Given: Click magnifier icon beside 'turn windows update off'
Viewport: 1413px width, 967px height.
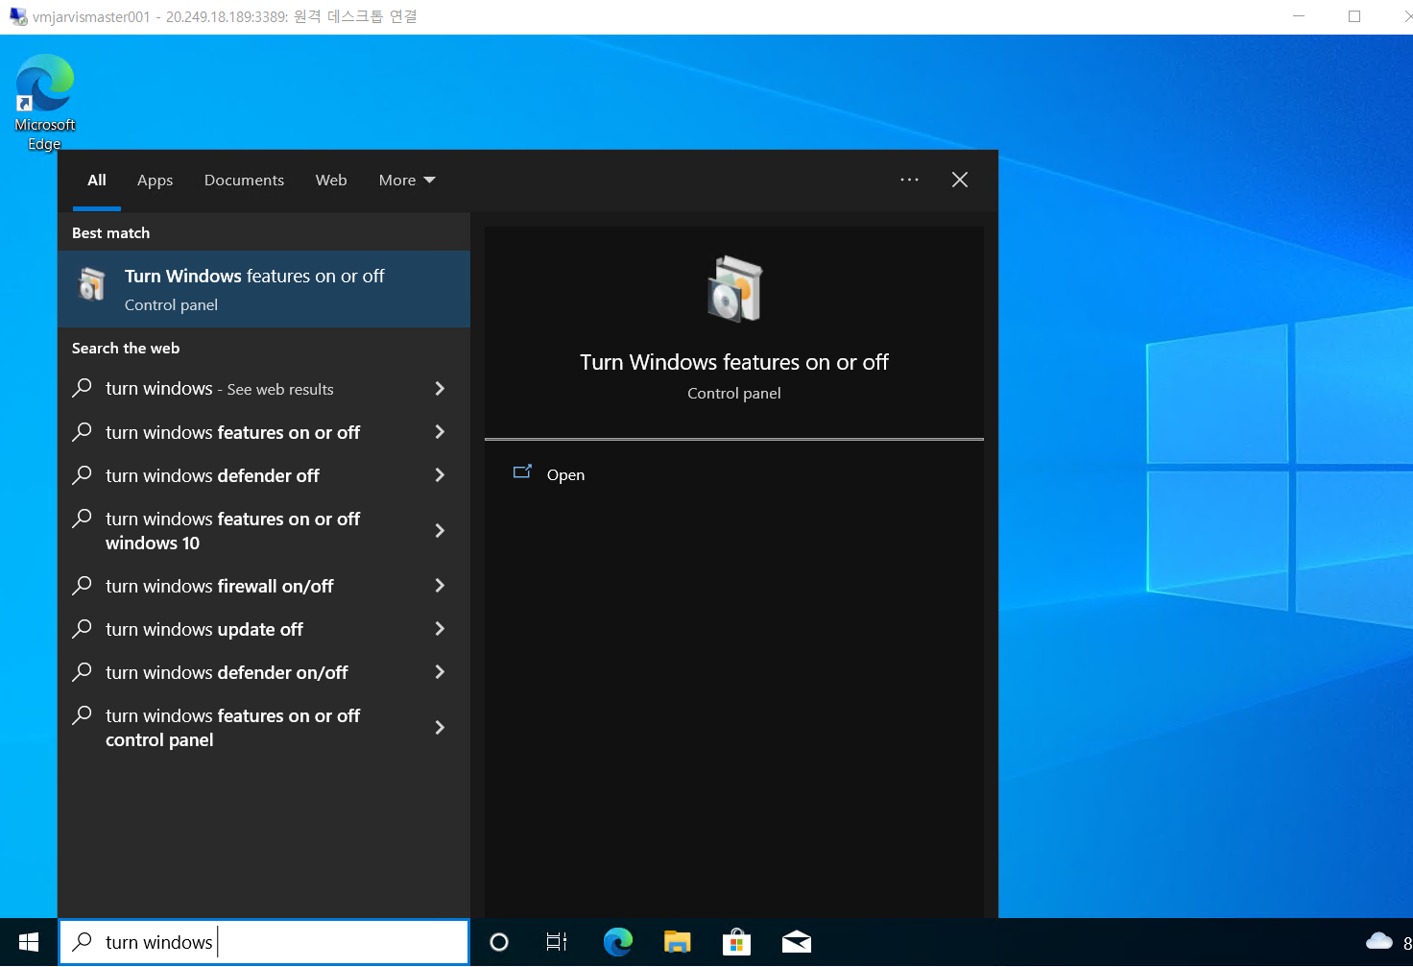Looking at the screenshot, I should click(83, 628).
